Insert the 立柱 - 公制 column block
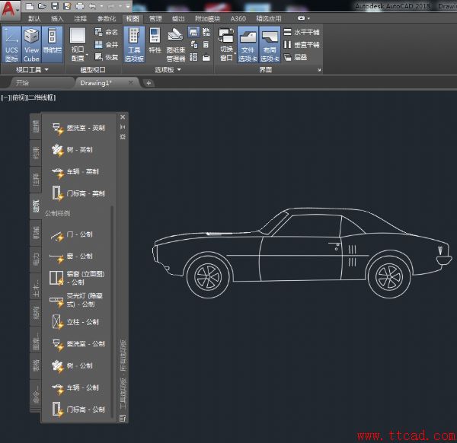The height and width of the screenshot is (443, 457). 75,322
